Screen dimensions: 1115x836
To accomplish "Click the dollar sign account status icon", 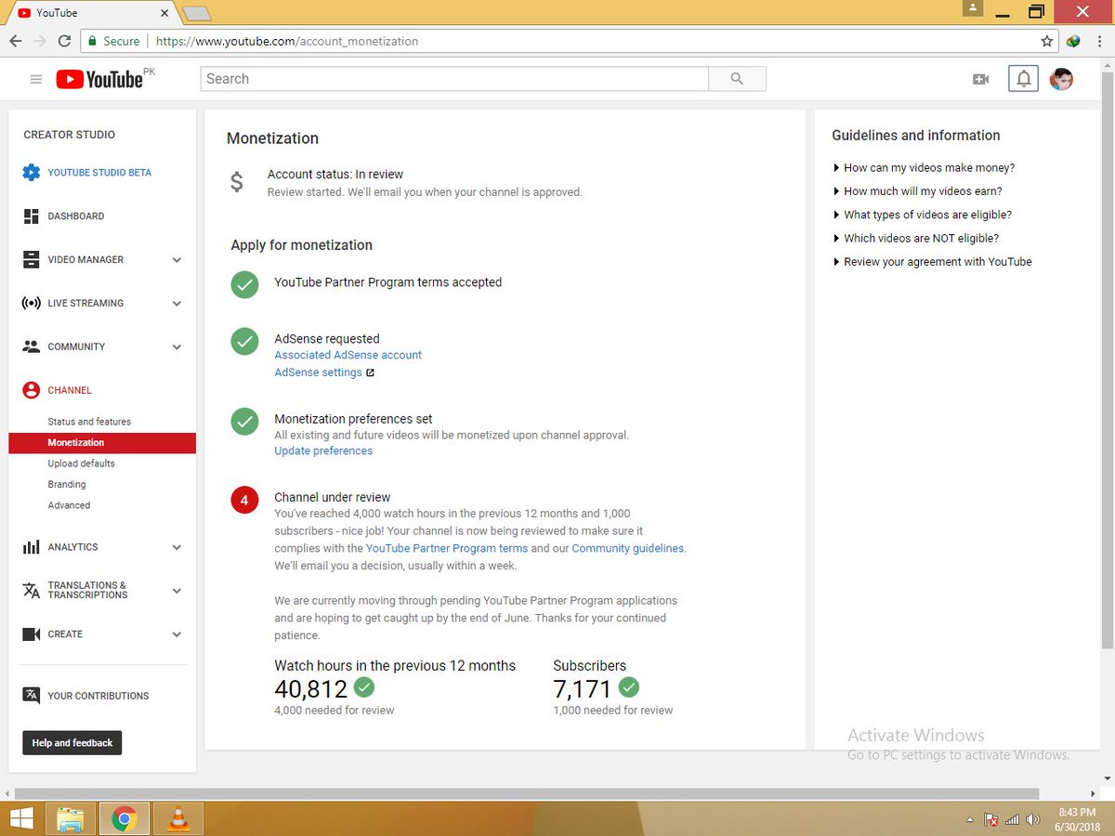I will click(237, 182).
